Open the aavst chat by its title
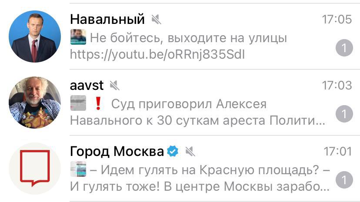360x202 pixels. [87, 86]
